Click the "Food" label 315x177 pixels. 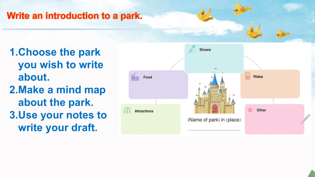tap(148, 77)
